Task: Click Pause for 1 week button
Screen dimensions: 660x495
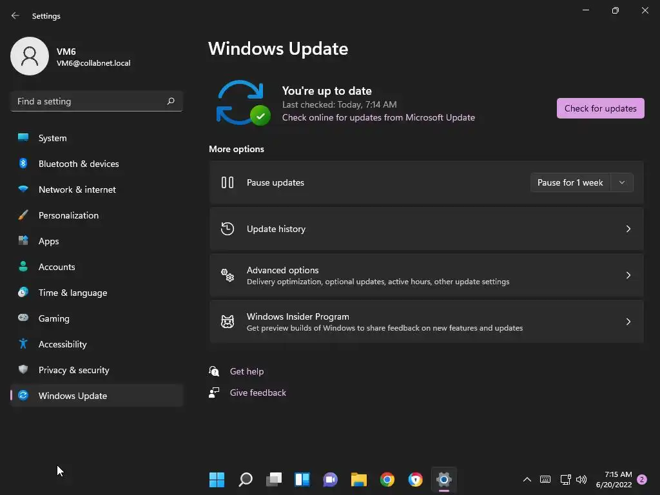Action: (570, 182)
